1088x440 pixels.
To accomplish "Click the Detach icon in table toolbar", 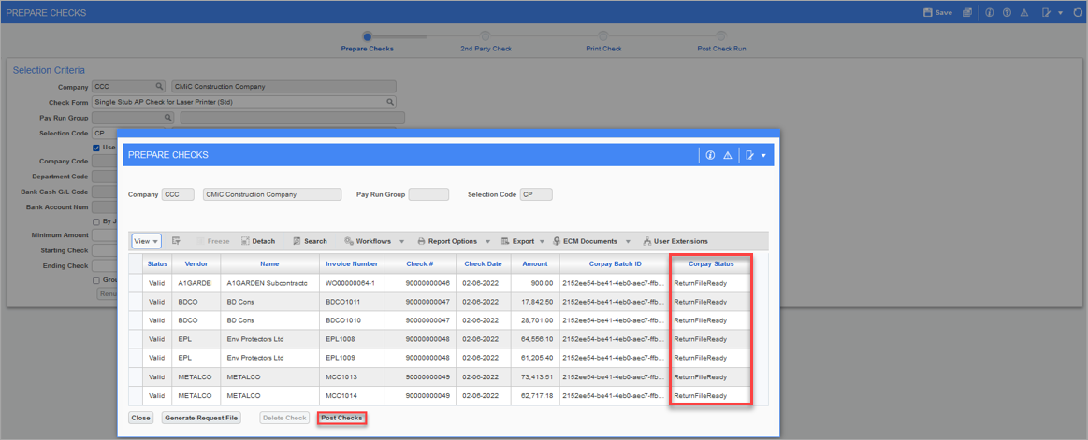I will 246,241.
